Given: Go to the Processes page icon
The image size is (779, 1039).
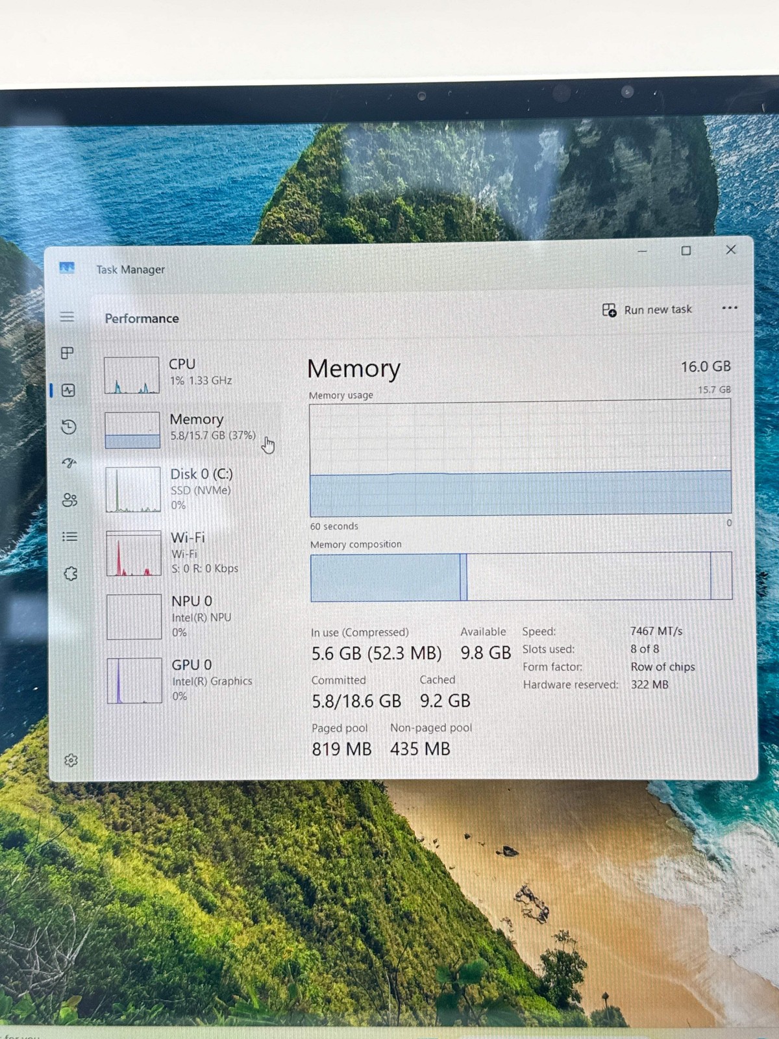Looking at the screenshot, I should pos(68,353).
